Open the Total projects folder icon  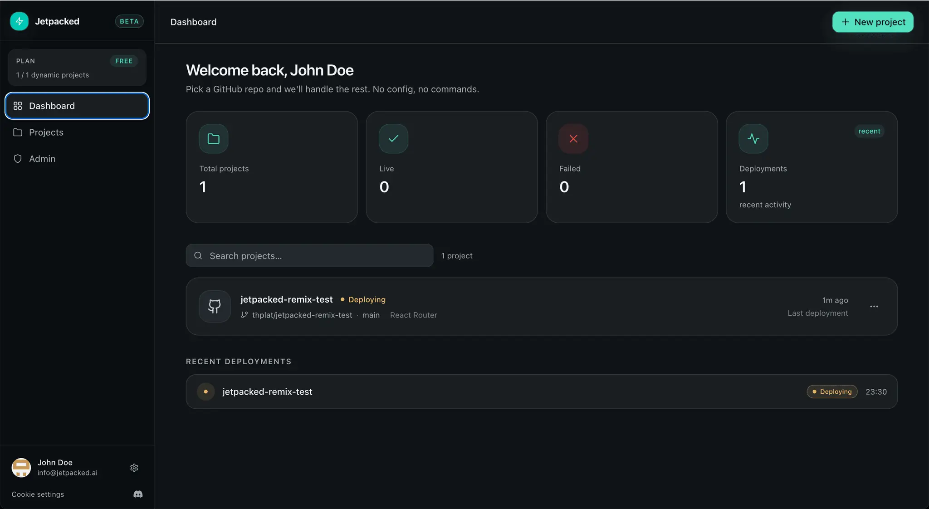(x=214, y=139)
